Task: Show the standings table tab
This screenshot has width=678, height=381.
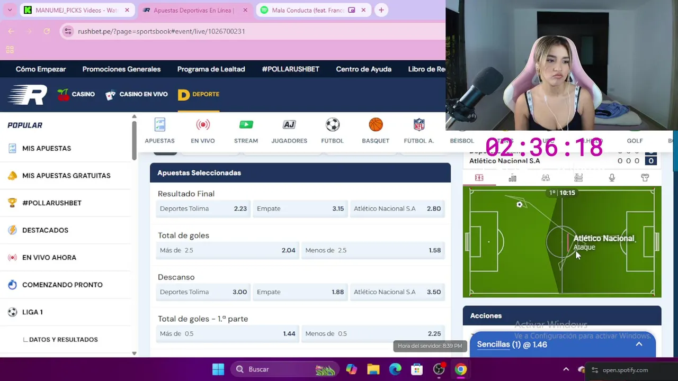Action: (x=578, y=178)
